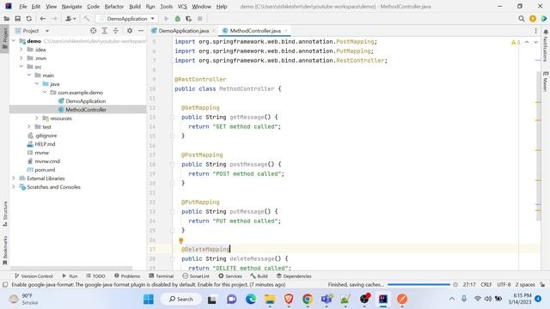Image resolution: width=550 pixels, height=309 pixels.
Task: Click the Open folder toolbar icon
Action: (x=6, y=19)
